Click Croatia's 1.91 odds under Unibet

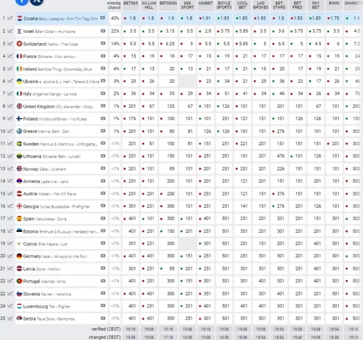click(x=205, y=19)
